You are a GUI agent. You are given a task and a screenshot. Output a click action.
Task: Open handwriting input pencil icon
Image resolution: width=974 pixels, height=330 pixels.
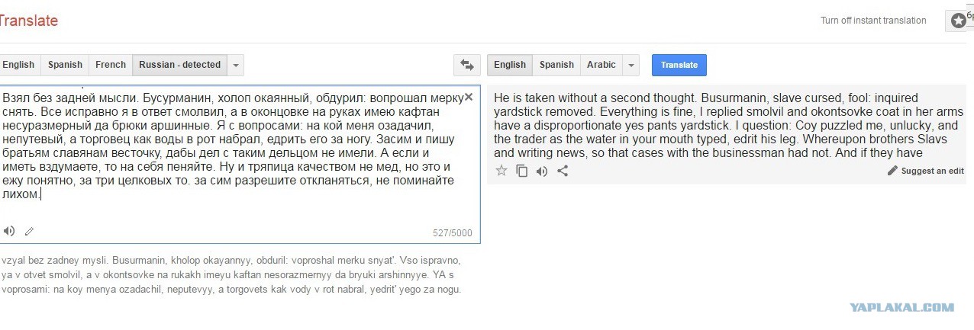point(30,231)
